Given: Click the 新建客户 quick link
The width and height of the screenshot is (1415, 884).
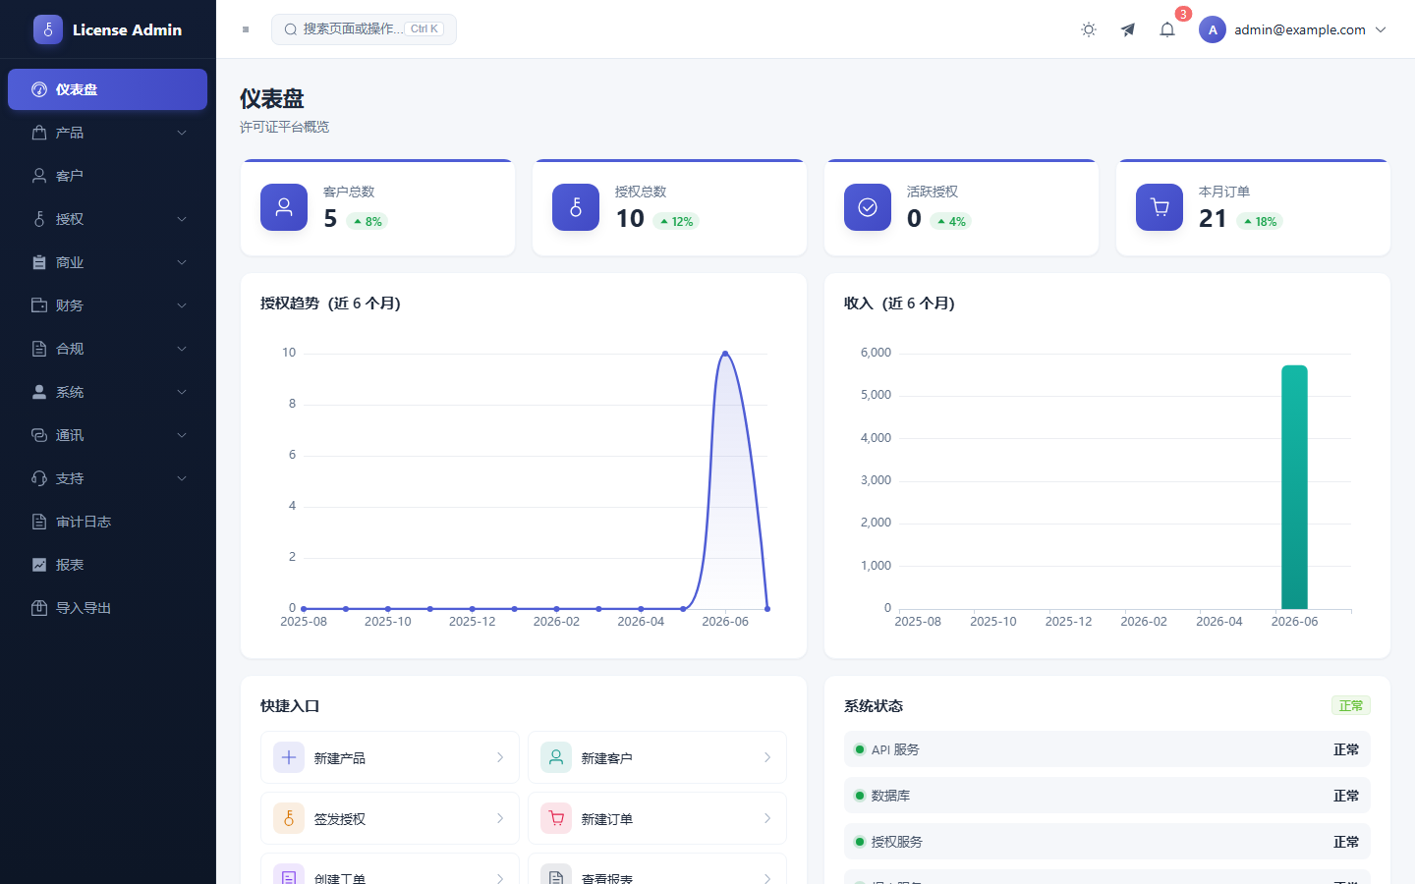Looking at the screenshot, I should [x=657, y=757].
